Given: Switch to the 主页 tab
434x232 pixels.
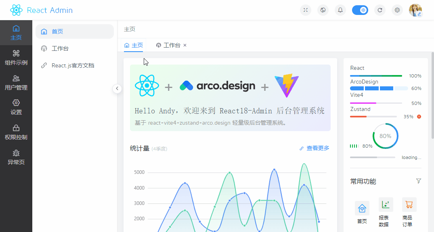Looking at the screenshot, I should pyautogui.click(x=133, y=45).
